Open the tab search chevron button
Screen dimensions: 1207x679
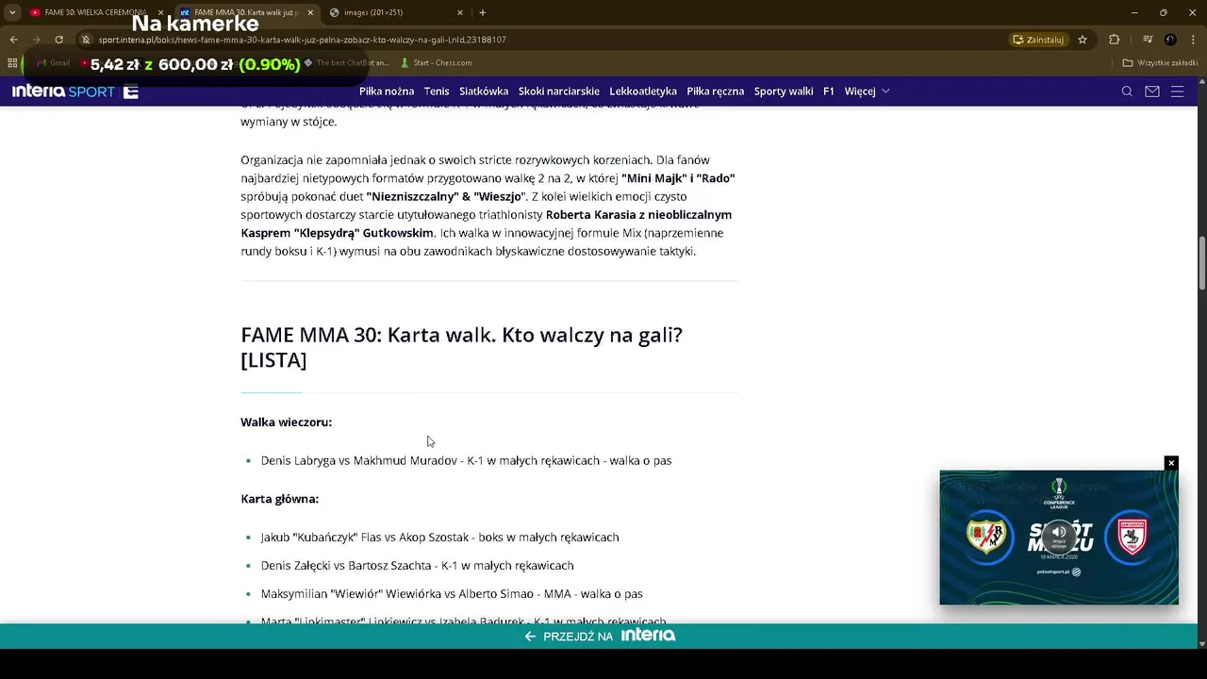click(12, 12)
